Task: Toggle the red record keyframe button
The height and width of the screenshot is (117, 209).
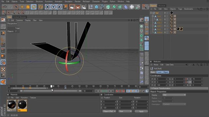Action: pos(117,91)
